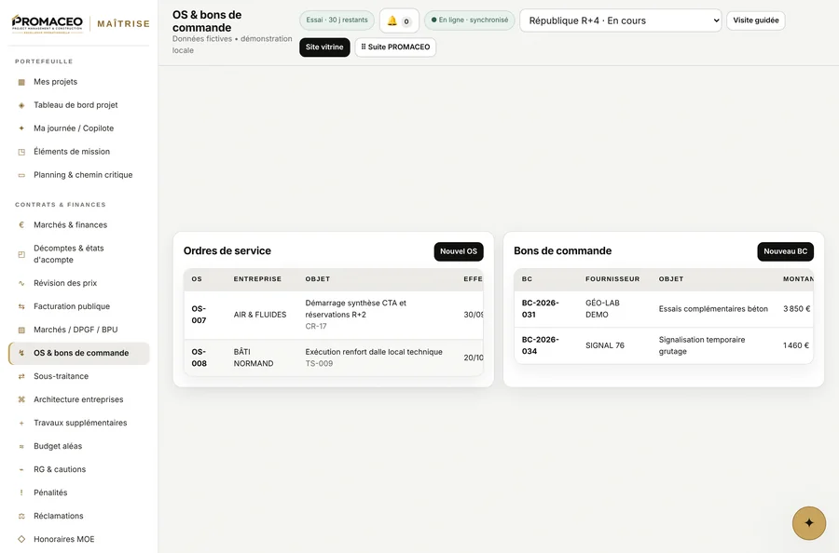
Task: Open Budget aléas in the sidebar
Action: pos(78,446)
